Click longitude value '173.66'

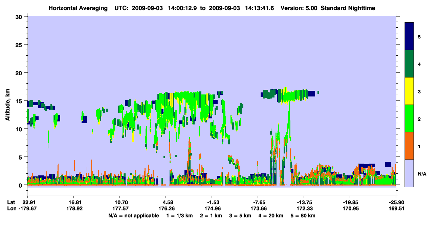(258, 208)
